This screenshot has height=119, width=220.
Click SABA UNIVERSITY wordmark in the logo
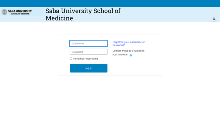coord(20,11)
